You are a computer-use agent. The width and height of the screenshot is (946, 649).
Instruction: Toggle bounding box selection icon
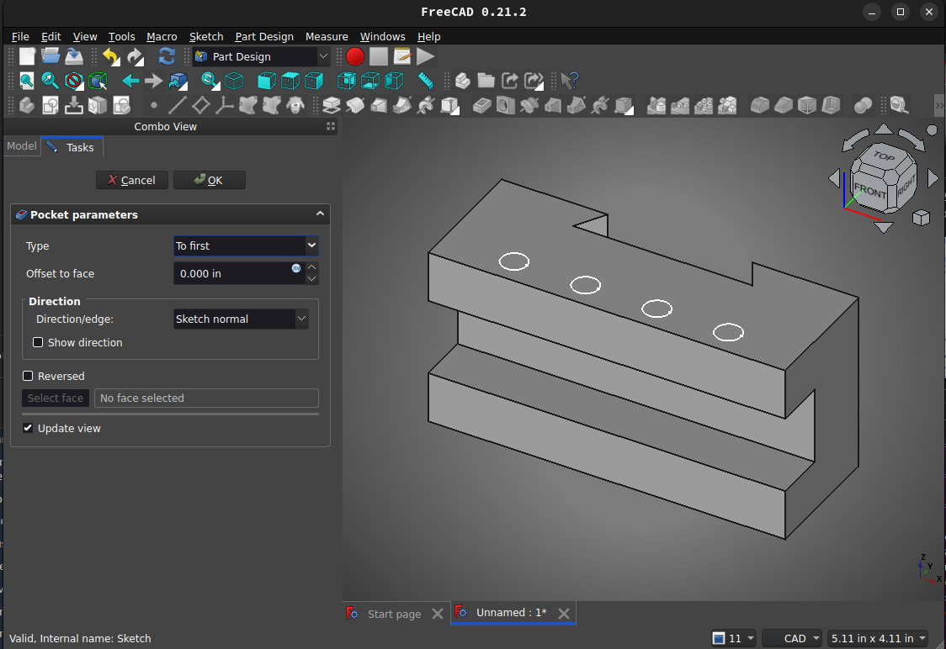pos(98,81)
